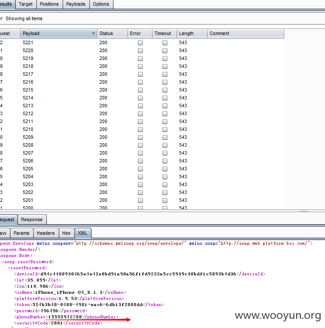Click the phoneNumber value 15555942788
Viewport: 325px width, 328px height.
click(65, 317)
